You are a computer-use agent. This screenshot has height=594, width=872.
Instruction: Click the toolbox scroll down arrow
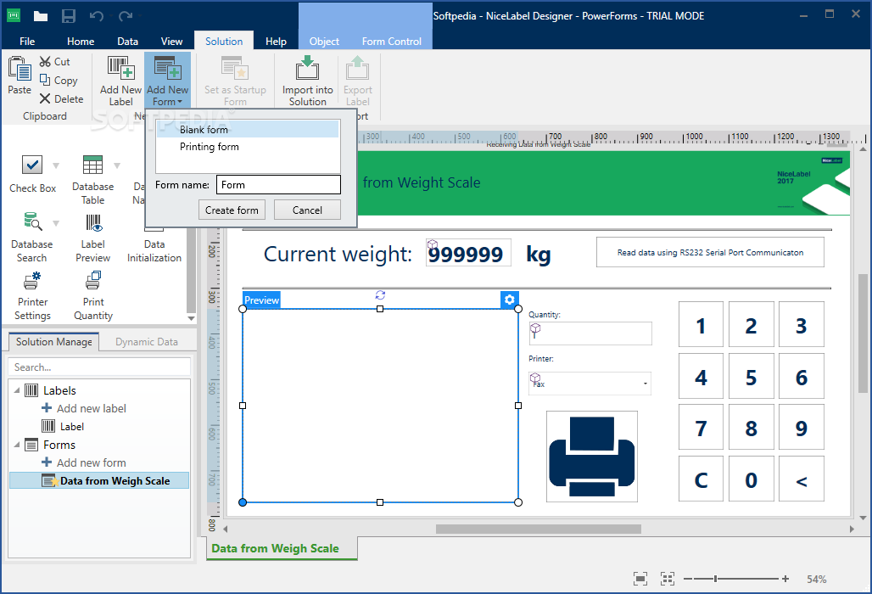click(x=192, y=319)
